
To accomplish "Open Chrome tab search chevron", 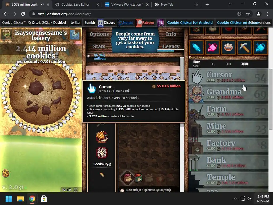I will pyautogui.click(x=230, y=4).
